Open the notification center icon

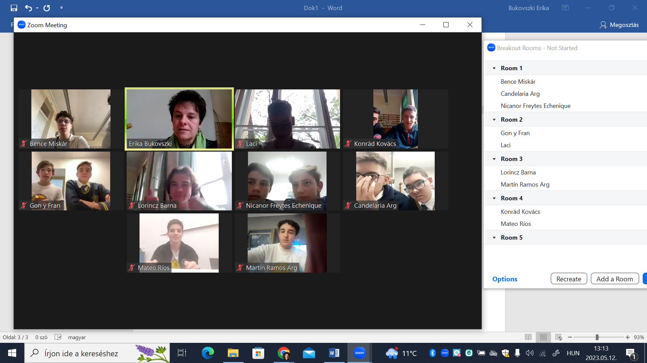pos(630,353)
